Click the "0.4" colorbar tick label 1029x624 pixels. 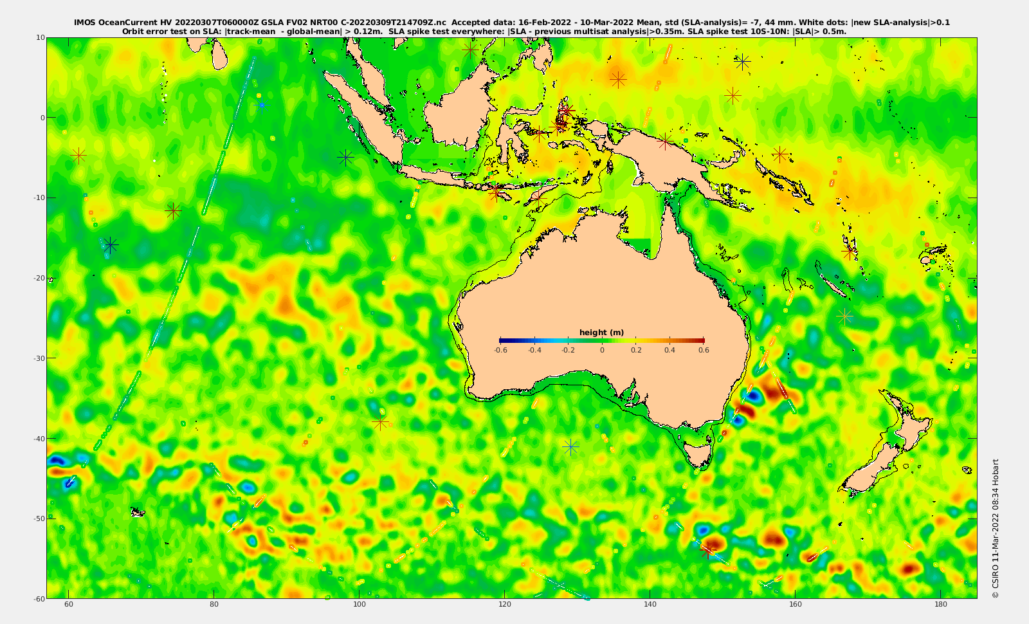[670, 350]
